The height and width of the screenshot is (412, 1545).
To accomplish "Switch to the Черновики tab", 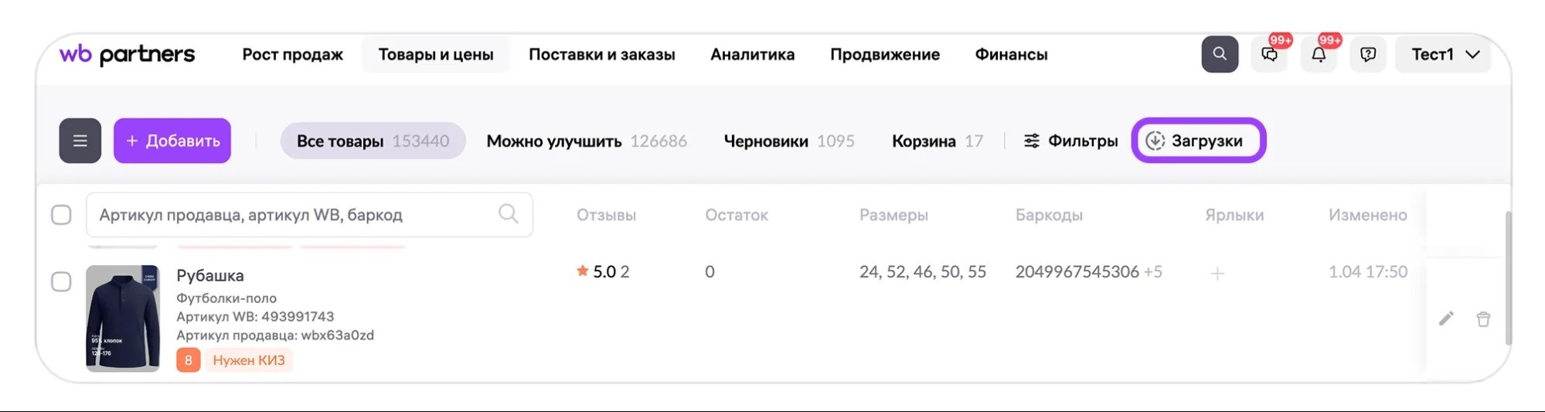I will coord(789,141).
